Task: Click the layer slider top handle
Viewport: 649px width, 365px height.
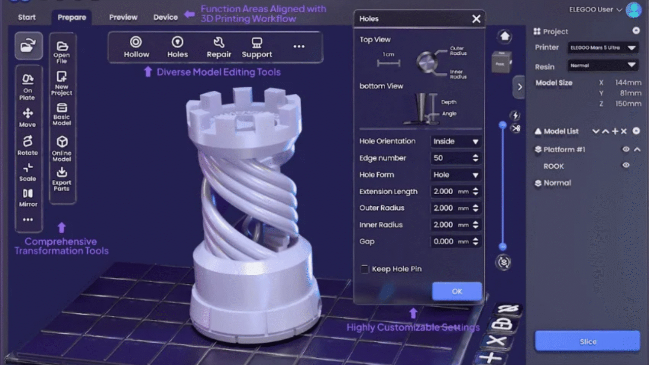Action: [502, 125]
